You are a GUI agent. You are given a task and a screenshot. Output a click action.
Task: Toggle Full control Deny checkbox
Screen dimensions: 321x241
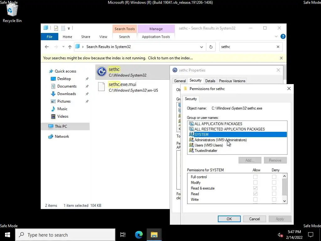click(274, 177)
